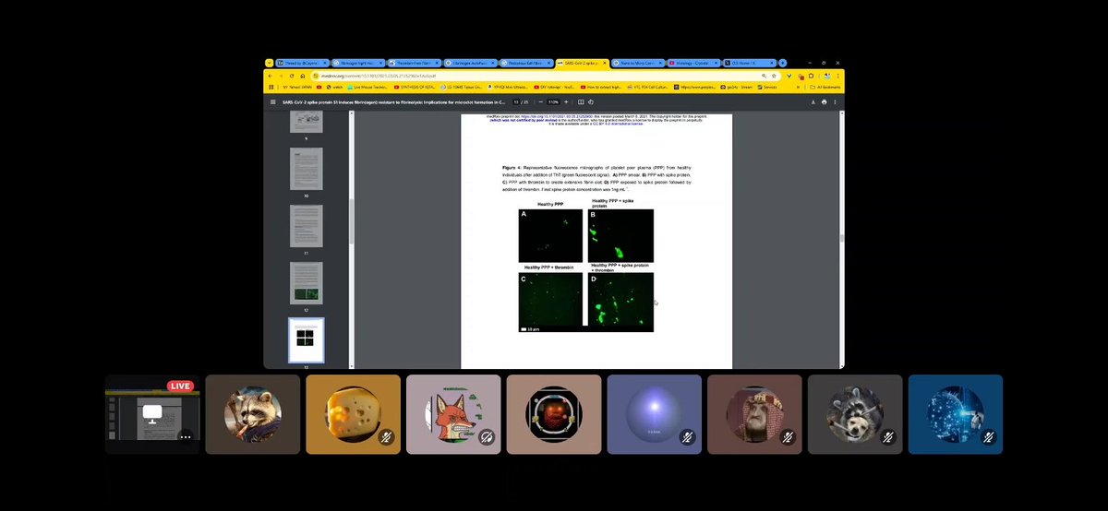Open PDF viewer more actions menu
This screenshot has height=511, width=1108.
pos(835,101)
